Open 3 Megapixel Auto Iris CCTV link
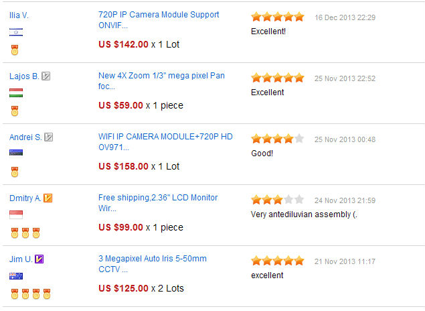 (x=153, y=264)
